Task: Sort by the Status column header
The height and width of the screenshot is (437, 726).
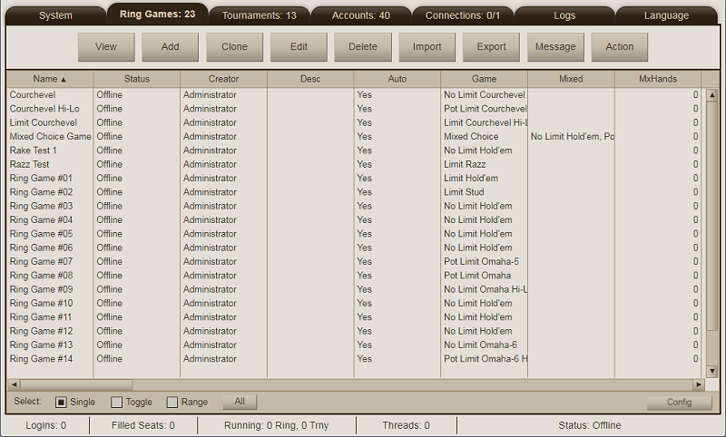Action: click(136, 79)
